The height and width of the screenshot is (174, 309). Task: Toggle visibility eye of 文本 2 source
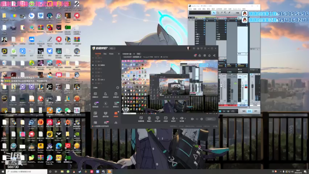click(93, 80)
